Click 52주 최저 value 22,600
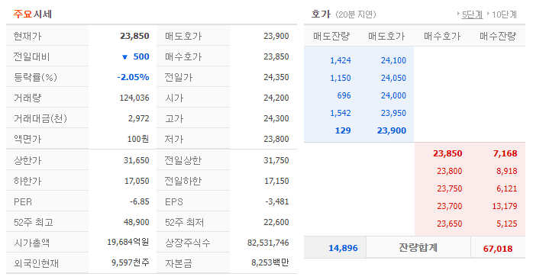The height and width of the screenshot is (280, 533). point(276,222)
